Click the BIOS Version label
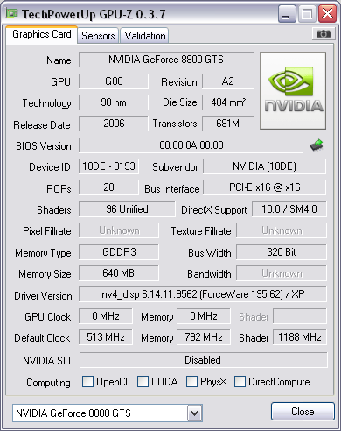This screenshot has height=431, width=341. coord(44,145)
